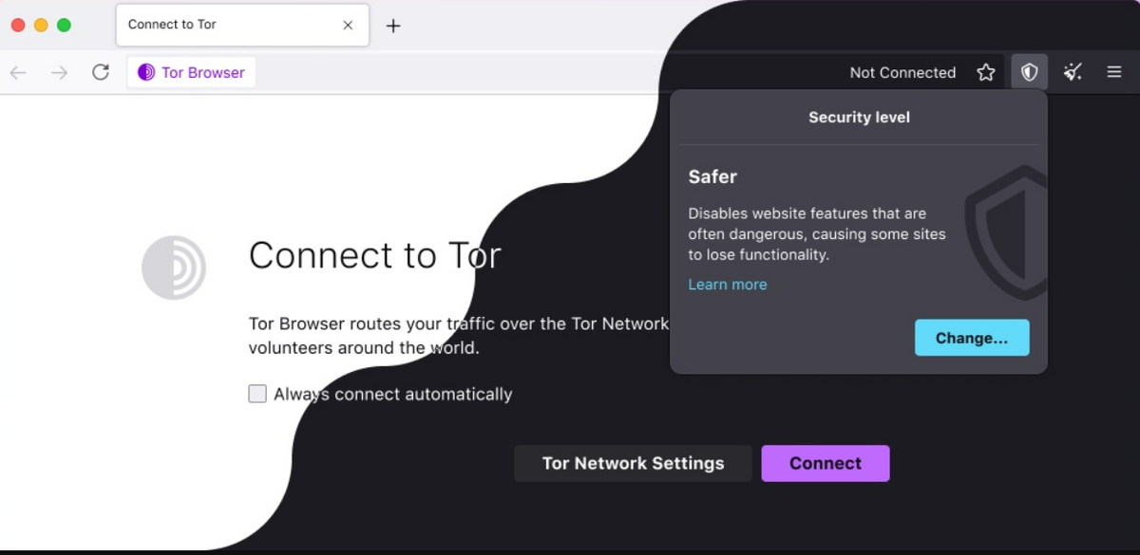Screen dimensions: 1140x555
Task: Click the Security level panel title
Action: pyautogui.click(x=859, y=118)
